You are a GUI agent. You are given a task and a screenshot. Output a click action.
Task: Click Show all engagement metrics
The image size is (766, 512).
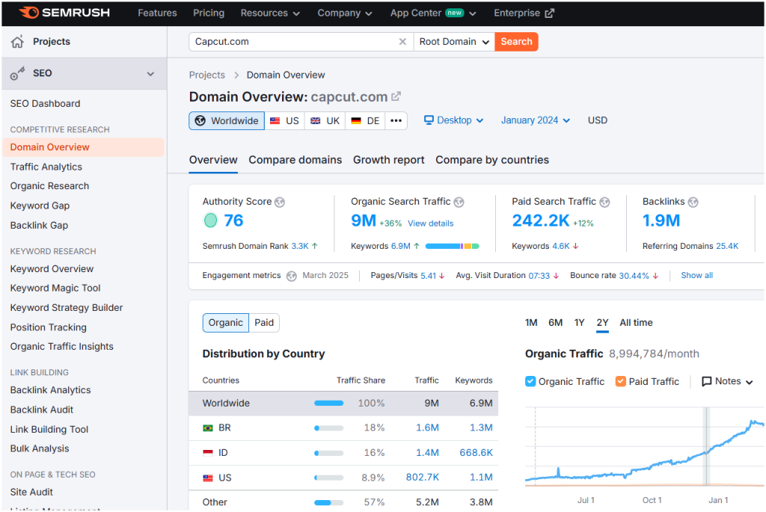point(696,276)
